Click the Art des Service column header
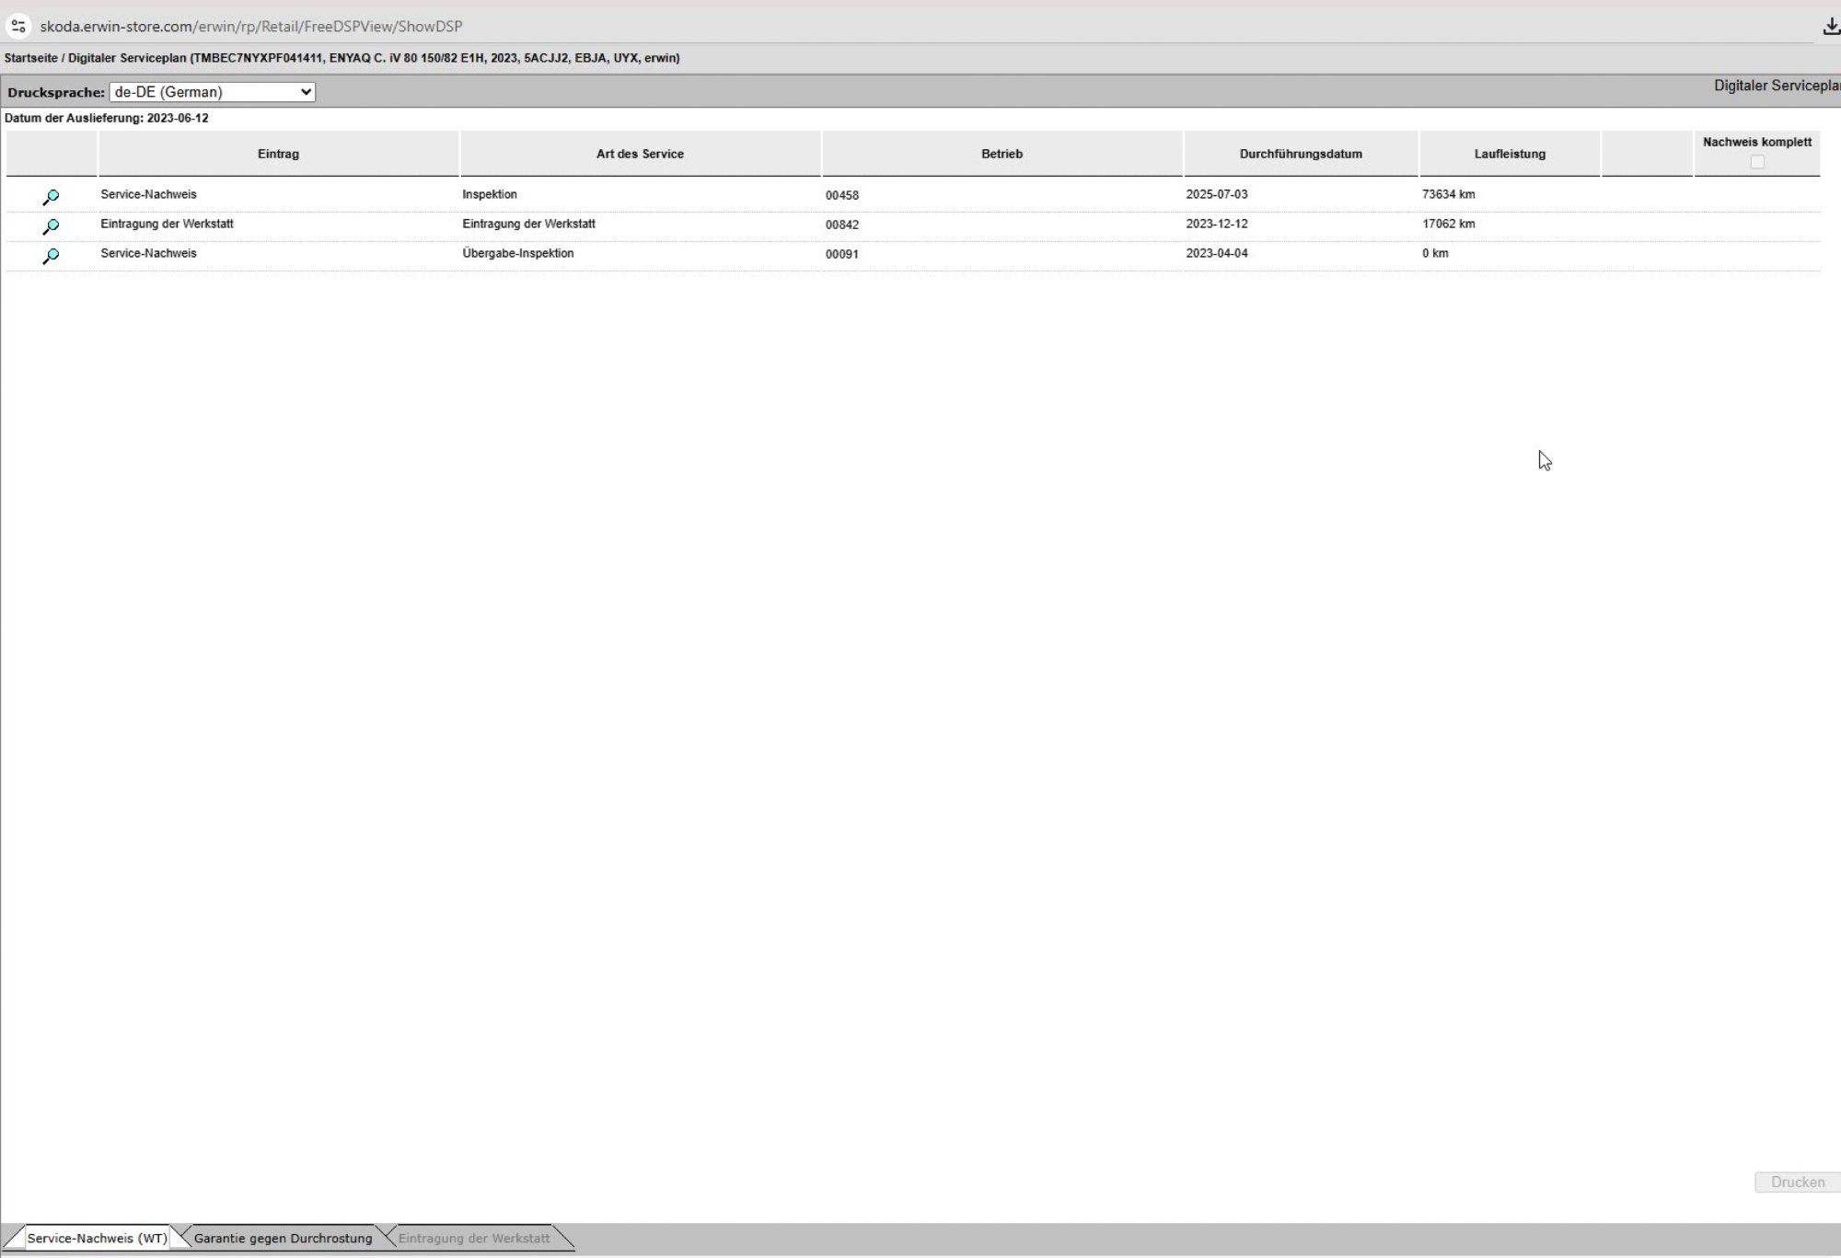Image resolution: width=1841 pixels, height=1258 pixels. (x=640, y=154)
